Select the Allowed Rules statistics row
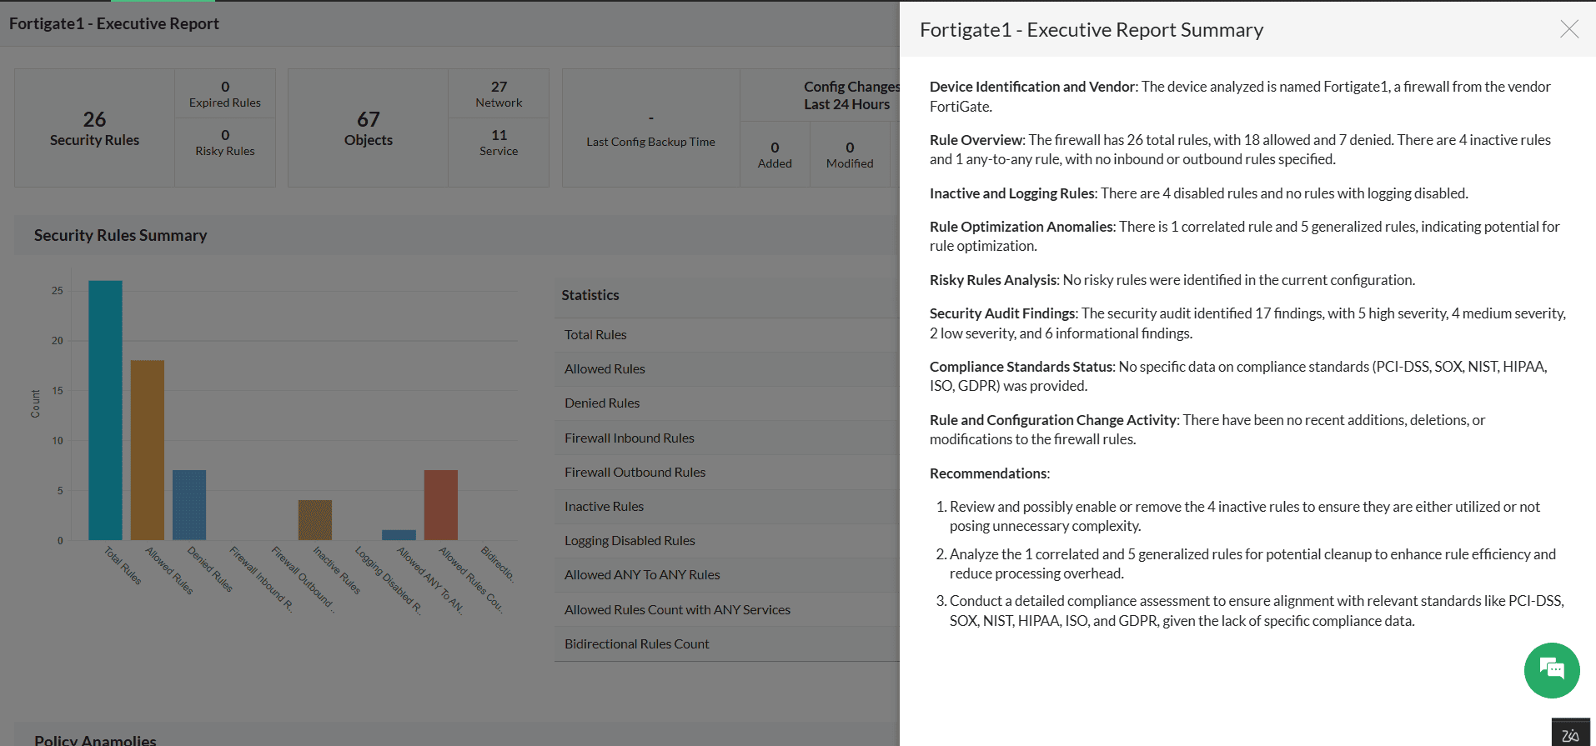The width and height of the screenshot is (1596, 746). 727,368
